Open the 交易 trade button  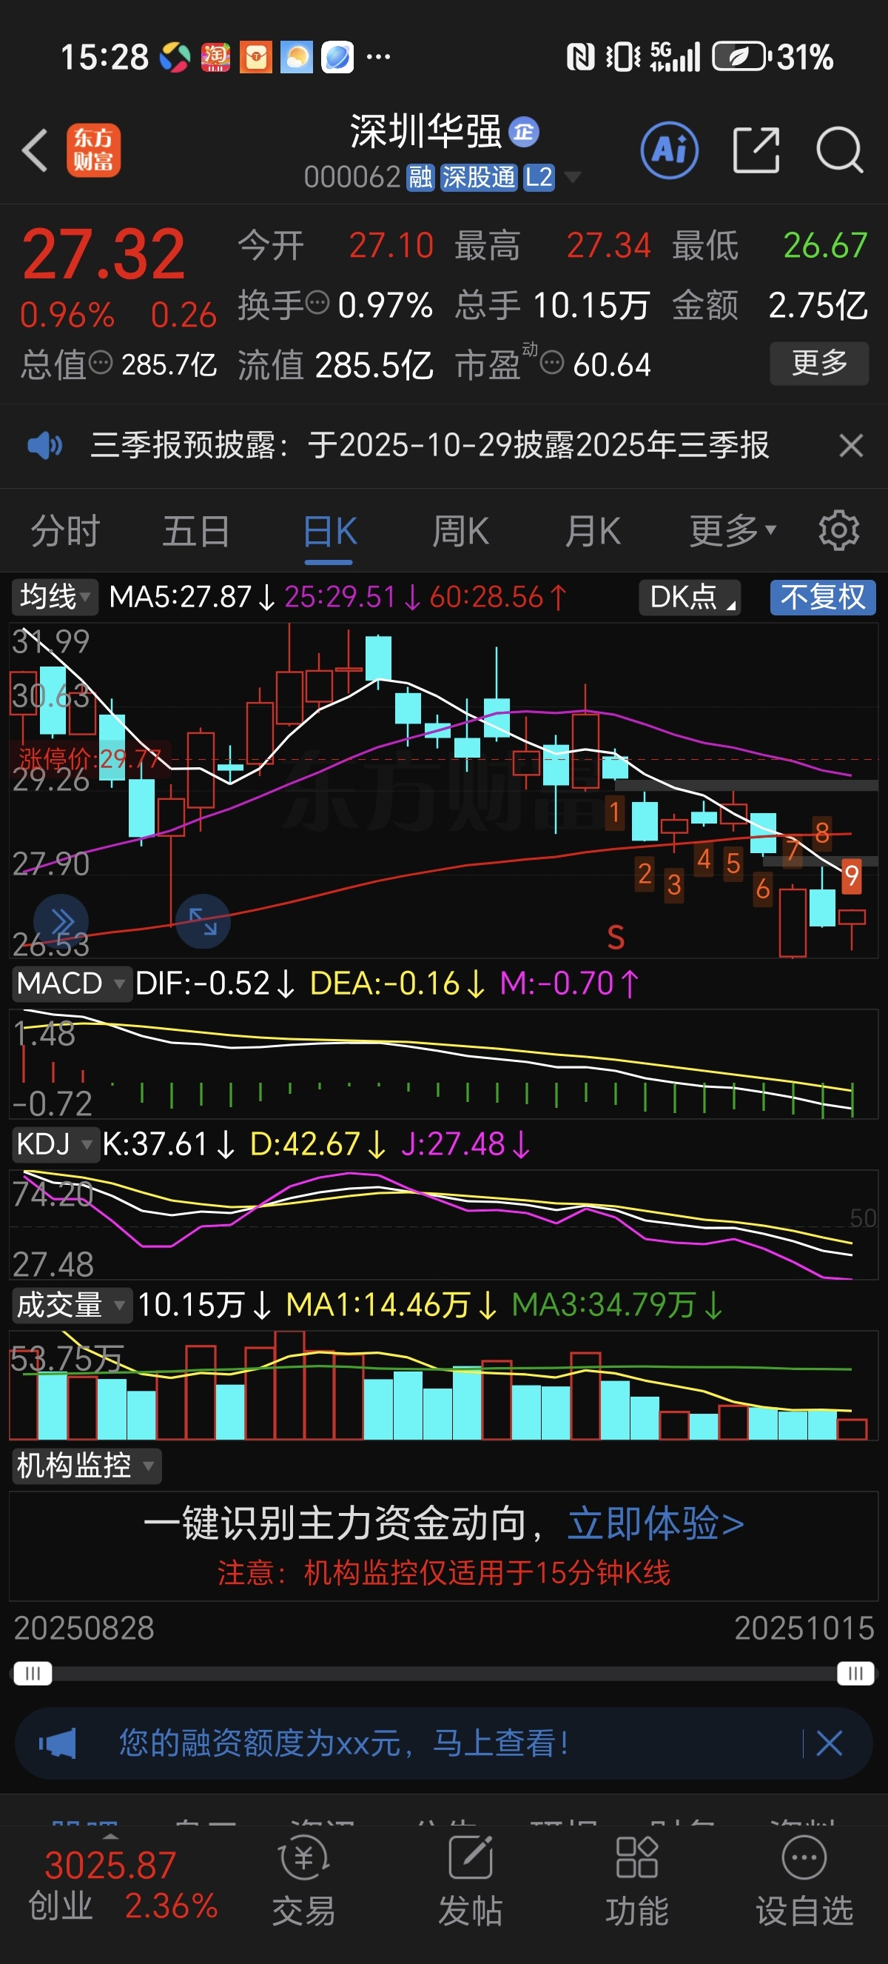coord(304,1880)
